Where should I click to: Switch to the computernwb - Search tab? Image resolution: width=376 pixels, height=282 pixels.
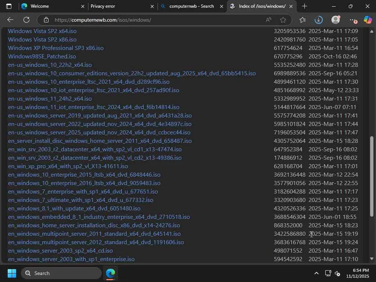coord(192,6)
